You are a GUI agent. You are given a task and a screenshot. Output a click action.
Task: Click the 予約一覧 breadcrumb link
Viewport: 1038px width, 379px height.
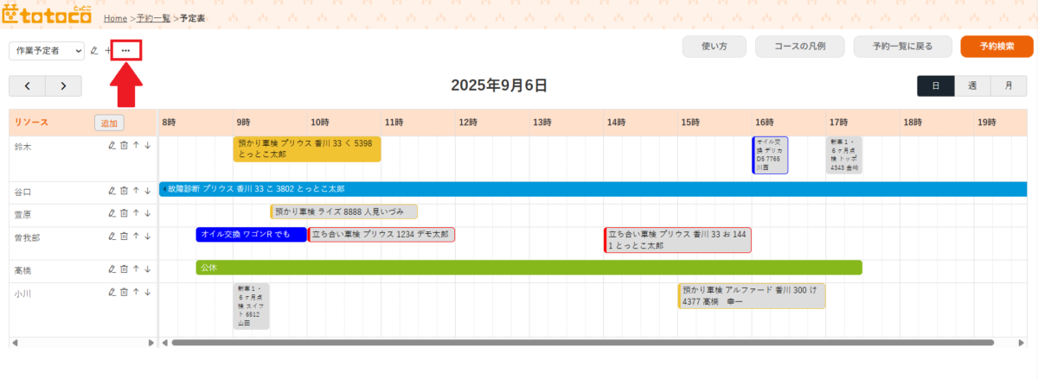(154, 17)
